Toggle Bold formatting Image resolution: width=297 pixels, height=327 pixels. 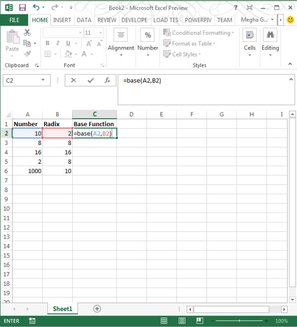click(x=48, y=43)
